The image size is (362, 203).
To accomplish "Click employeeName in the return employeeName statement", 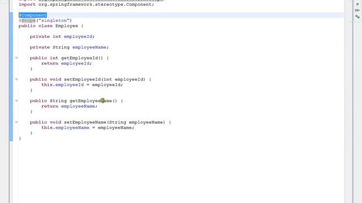I will [78, 106].
